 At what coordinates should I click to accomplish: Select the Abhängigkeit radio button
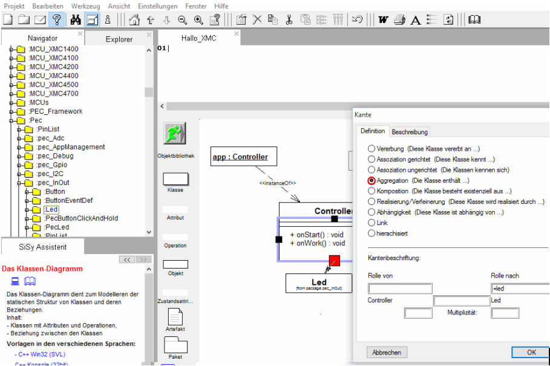point(372,212)
